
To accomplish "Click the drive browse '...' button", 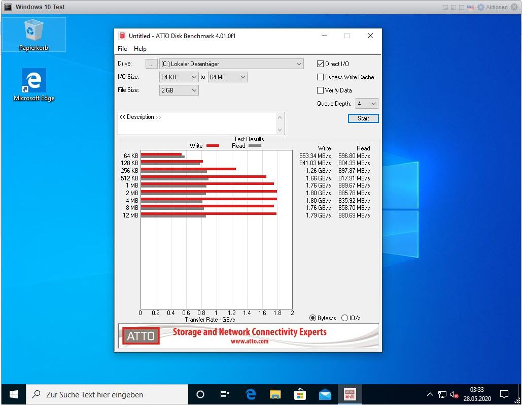I will pyautogui.click(x=152, y=64).
